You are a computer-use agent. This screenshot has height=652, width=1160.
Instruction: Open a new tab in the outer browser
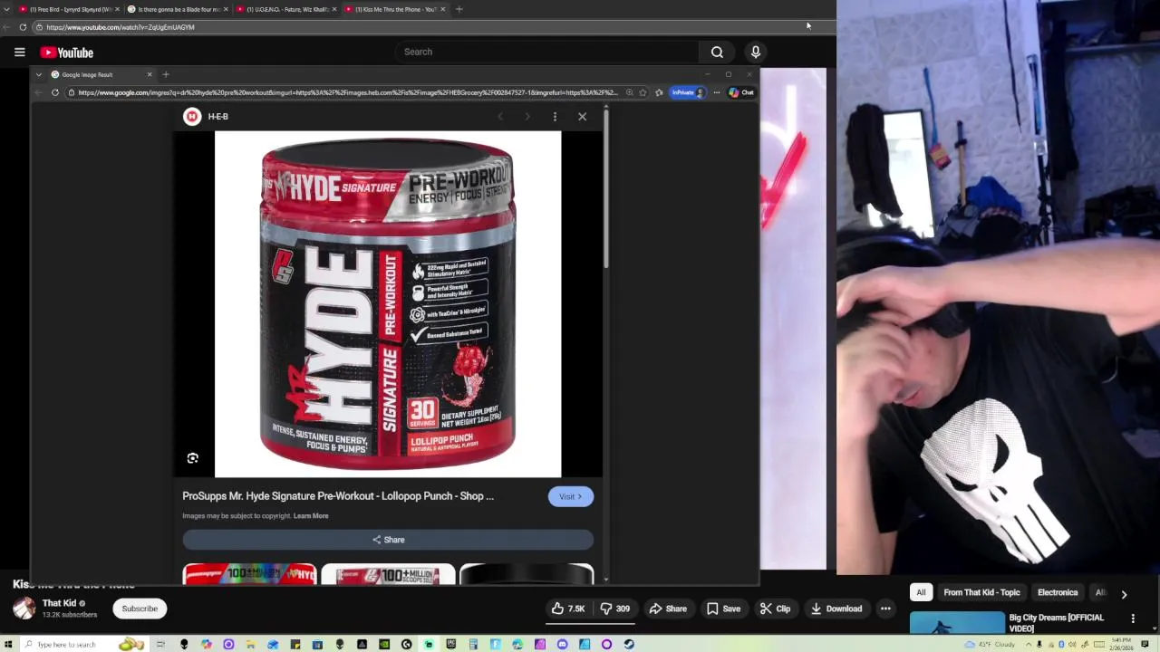click(459, 9)
